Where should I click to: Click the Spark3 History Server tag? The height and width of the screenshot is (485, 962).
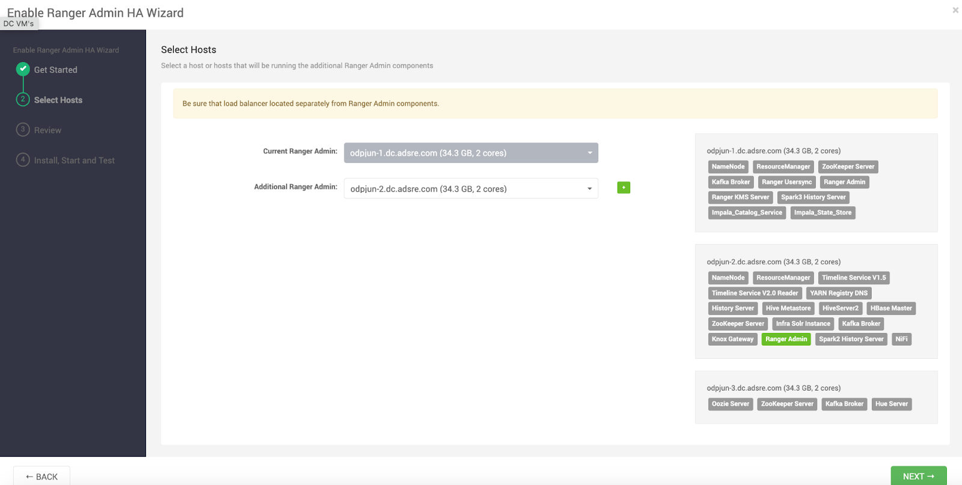click(x=813, y=197)
